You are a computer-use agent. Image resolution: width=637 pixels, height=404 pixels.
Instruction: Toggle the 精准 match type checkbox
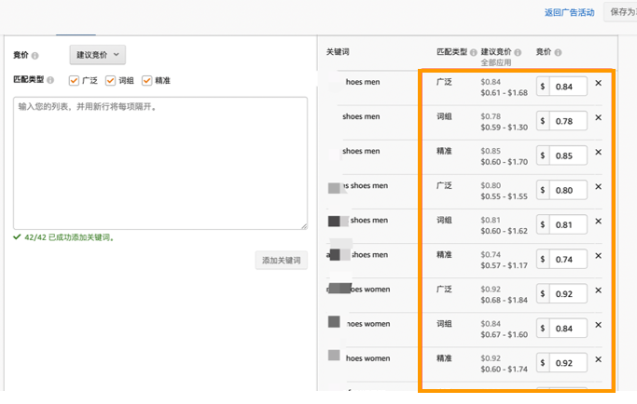147,81
